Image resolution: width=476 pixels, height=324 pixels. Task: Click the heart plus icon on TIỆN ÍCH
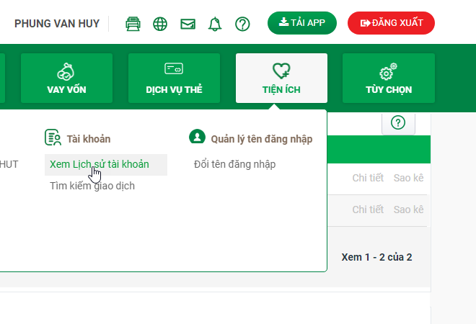click(281, 71)
